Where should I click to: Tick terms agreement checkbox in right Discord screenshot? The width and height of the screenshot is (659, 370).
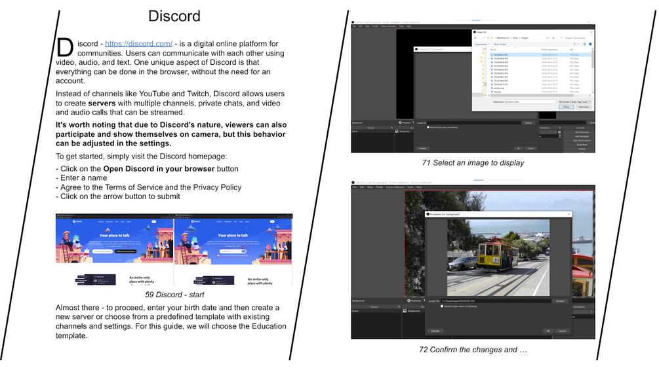click(x=218, y=255)
